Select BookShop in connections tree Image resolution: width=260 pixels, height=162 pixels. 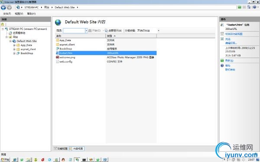coord(27,53)
